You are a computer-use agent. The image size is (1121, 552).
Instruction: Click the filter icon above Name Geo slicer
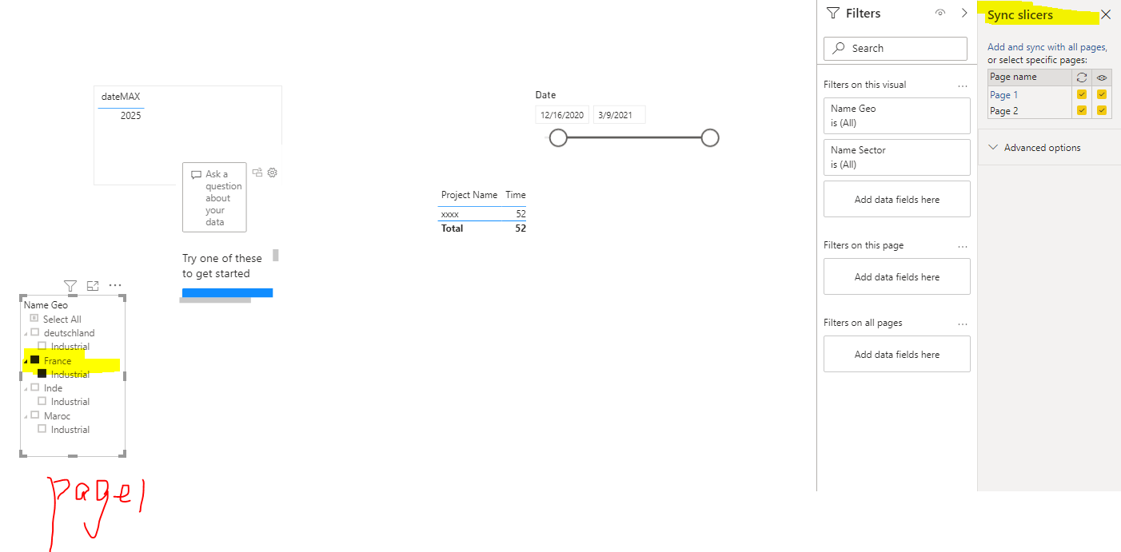(70, 286)
